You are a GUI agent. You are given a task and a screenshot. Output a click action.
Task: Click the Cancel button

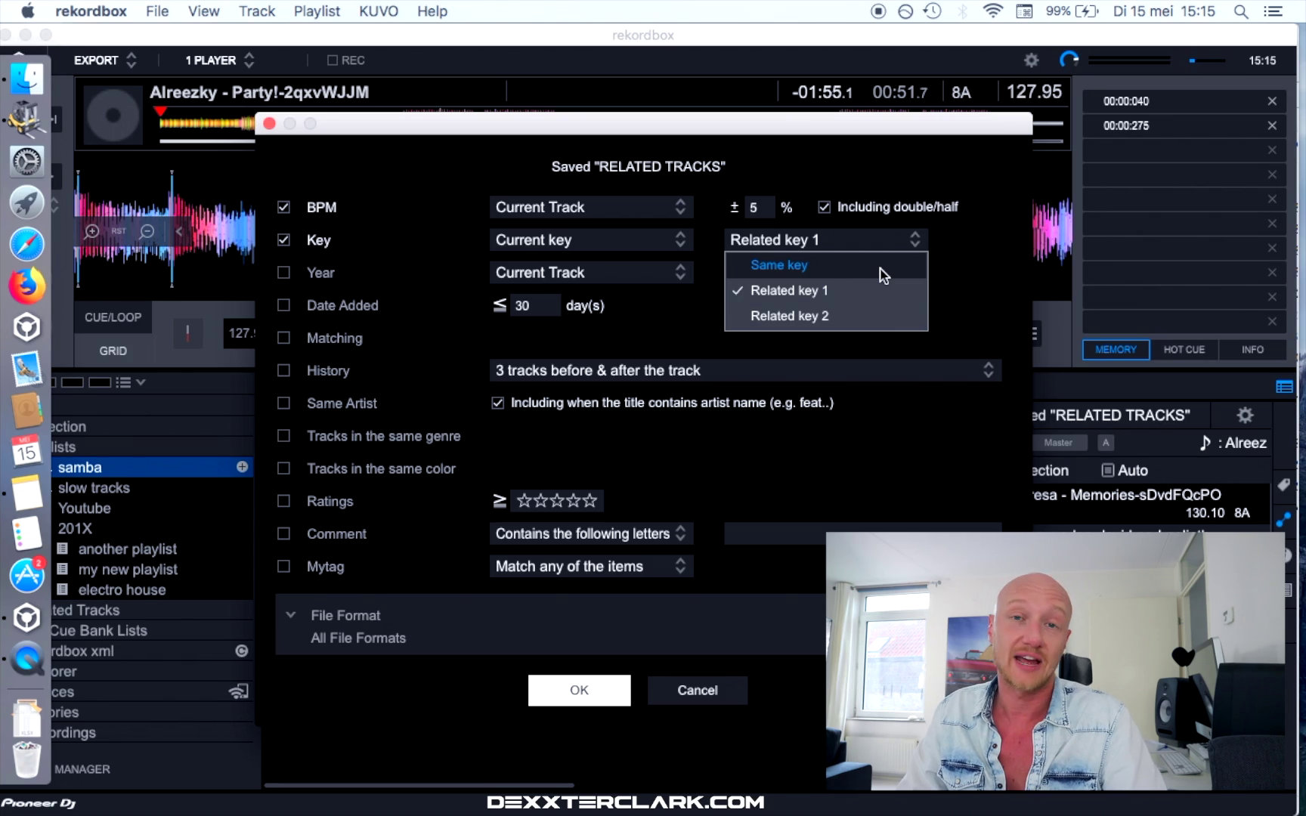click(x=697, y=691)
